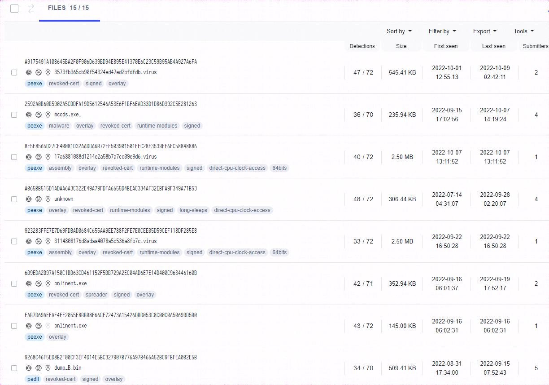Click location pin next to dump_B.bin
Viewport: 549px width, 385px height.
coord(48,368)
